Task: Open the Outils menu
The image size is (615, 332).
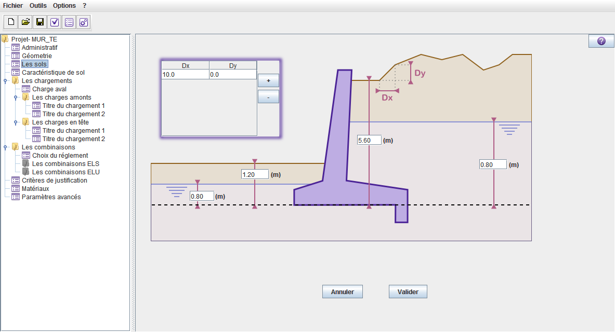Action: [38, 6]
